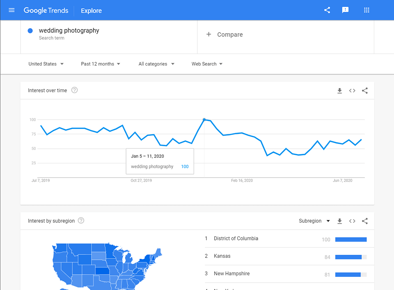Viewport: 394px width, 290px height.
Task: Download Interest by subregion data
Action: (x=339, y=221)
